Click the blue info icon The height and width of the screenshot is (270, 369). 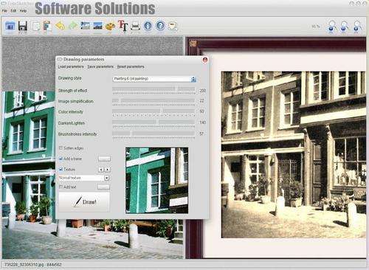click(148, 26)
